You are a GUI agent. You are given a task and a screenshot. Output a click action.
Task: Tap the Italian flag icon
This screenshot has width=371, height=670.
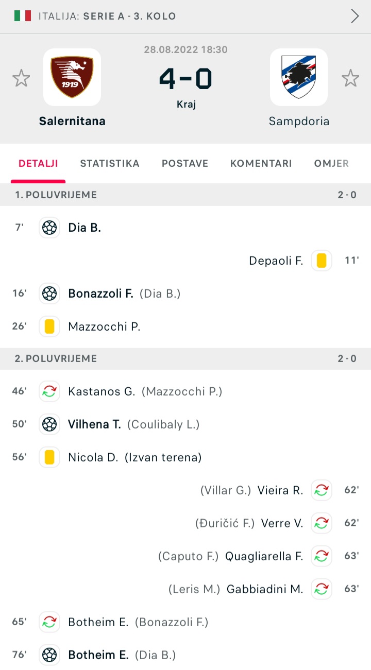[x=23, y=16]
